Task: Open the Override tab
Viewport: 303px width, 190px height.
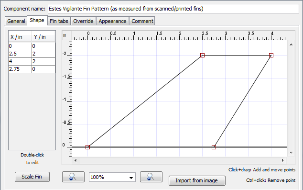Action: point(83,21)
